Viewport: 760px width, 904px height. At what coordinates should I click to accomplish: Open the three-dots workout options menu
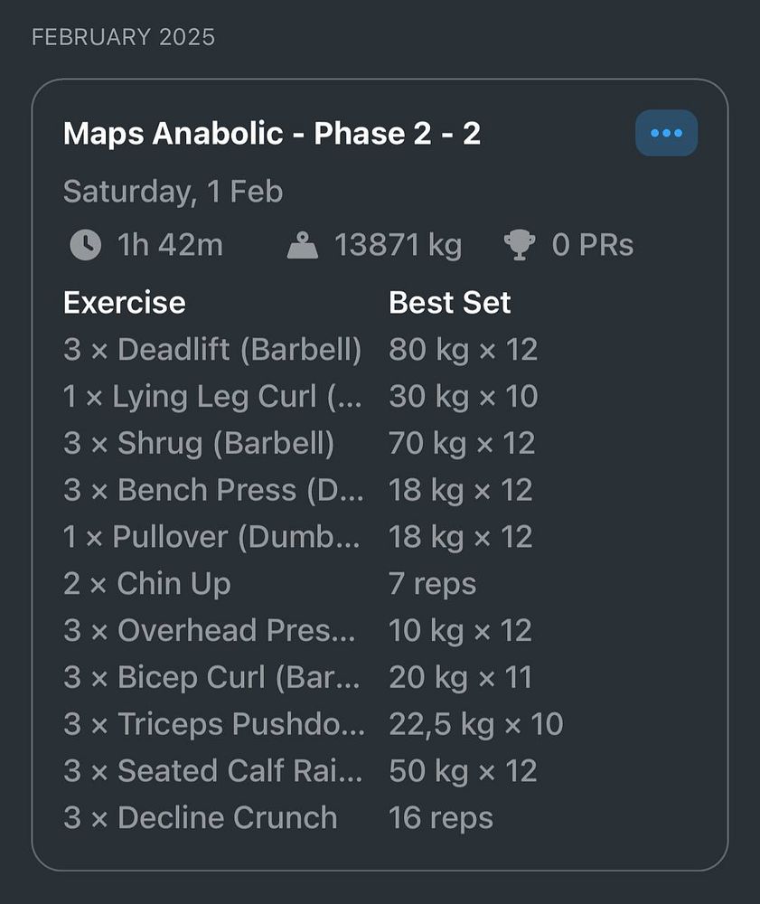[666, 134]
